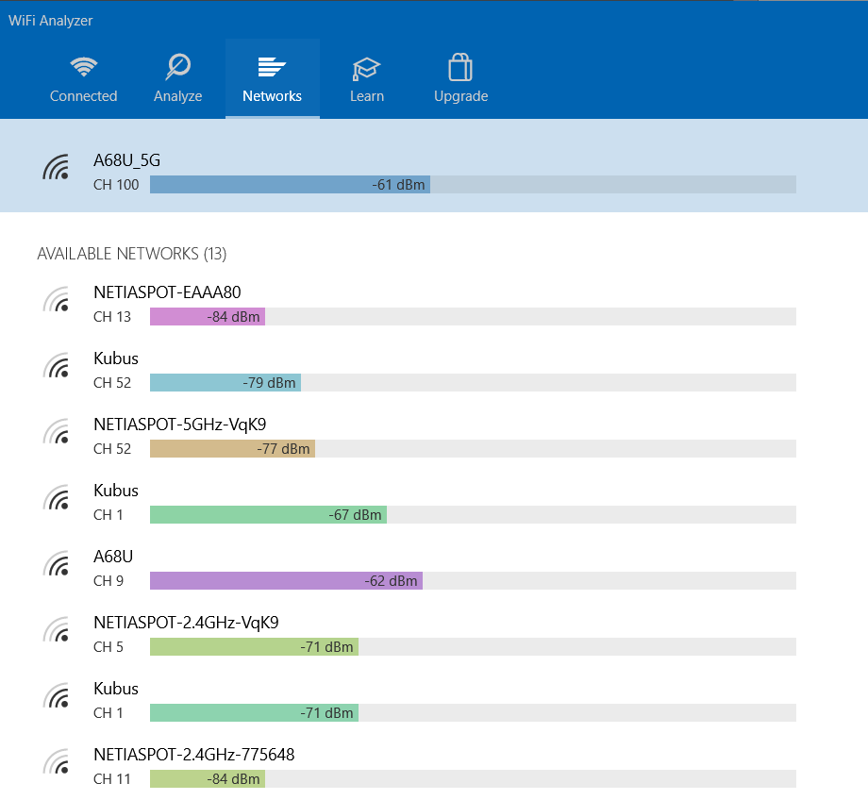Click the signal icon beside NETIASPOT-2.4GHz-775648
868x800 pixels.
point(57,762)
